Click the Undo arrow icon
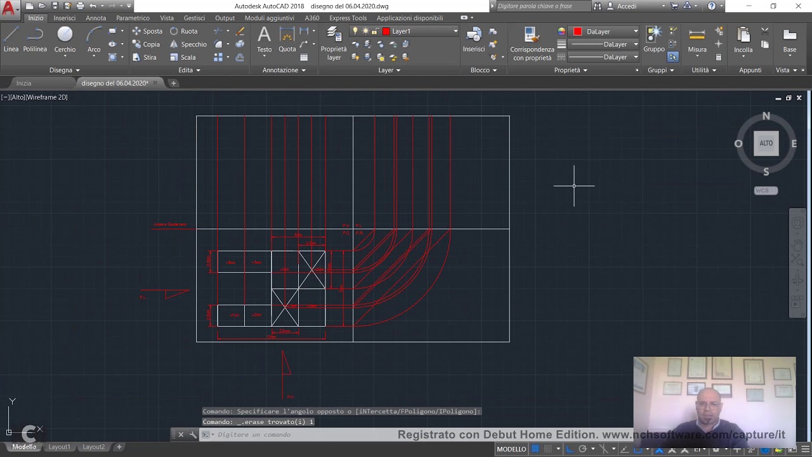The width and height of the screenshot is (812, 457). pos(93,6)
